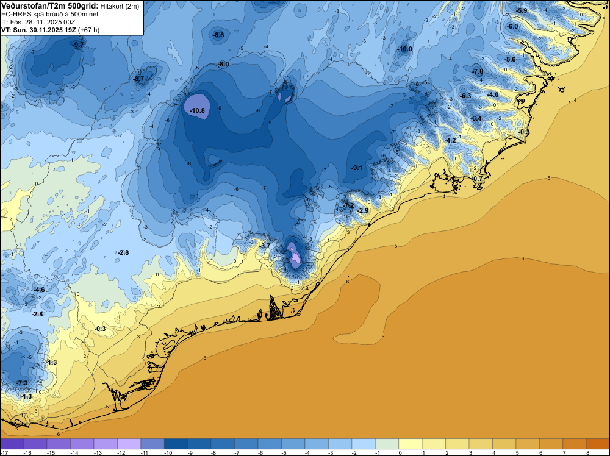Viewport: 610px width, 456px height.
Task: Select the -7.0 temperature label
Action: coord(478,72)
